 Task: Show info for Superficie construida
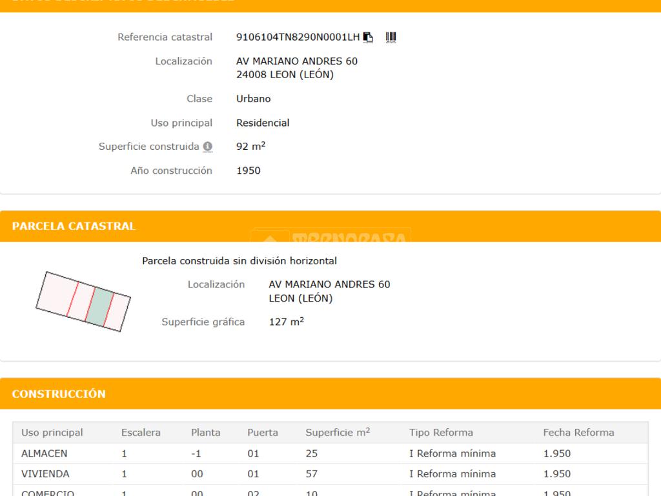(x=207, y=147)
